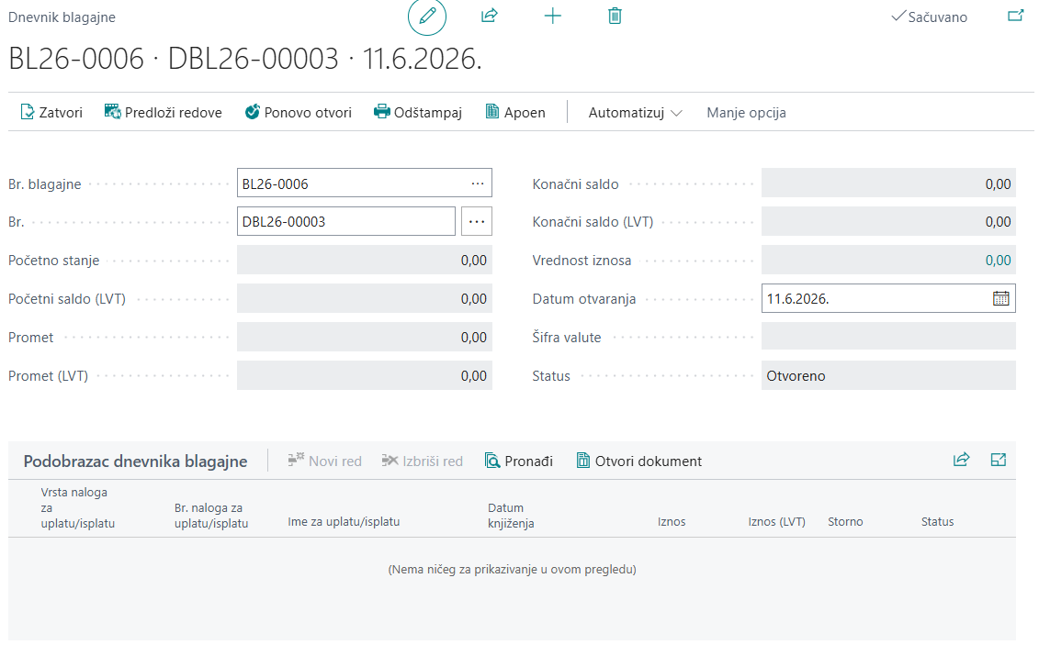Screen dimensions: 1039x656
Task: Click the Sačuvano saved indicator
Action: [x=929, y=17]
